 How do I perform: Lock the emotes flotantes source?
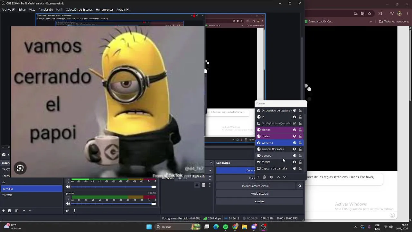coord(300,149)
